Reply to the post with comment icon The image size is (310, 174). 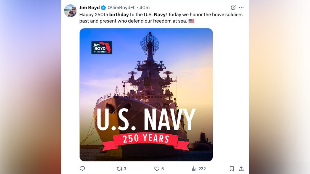point(82,169)
